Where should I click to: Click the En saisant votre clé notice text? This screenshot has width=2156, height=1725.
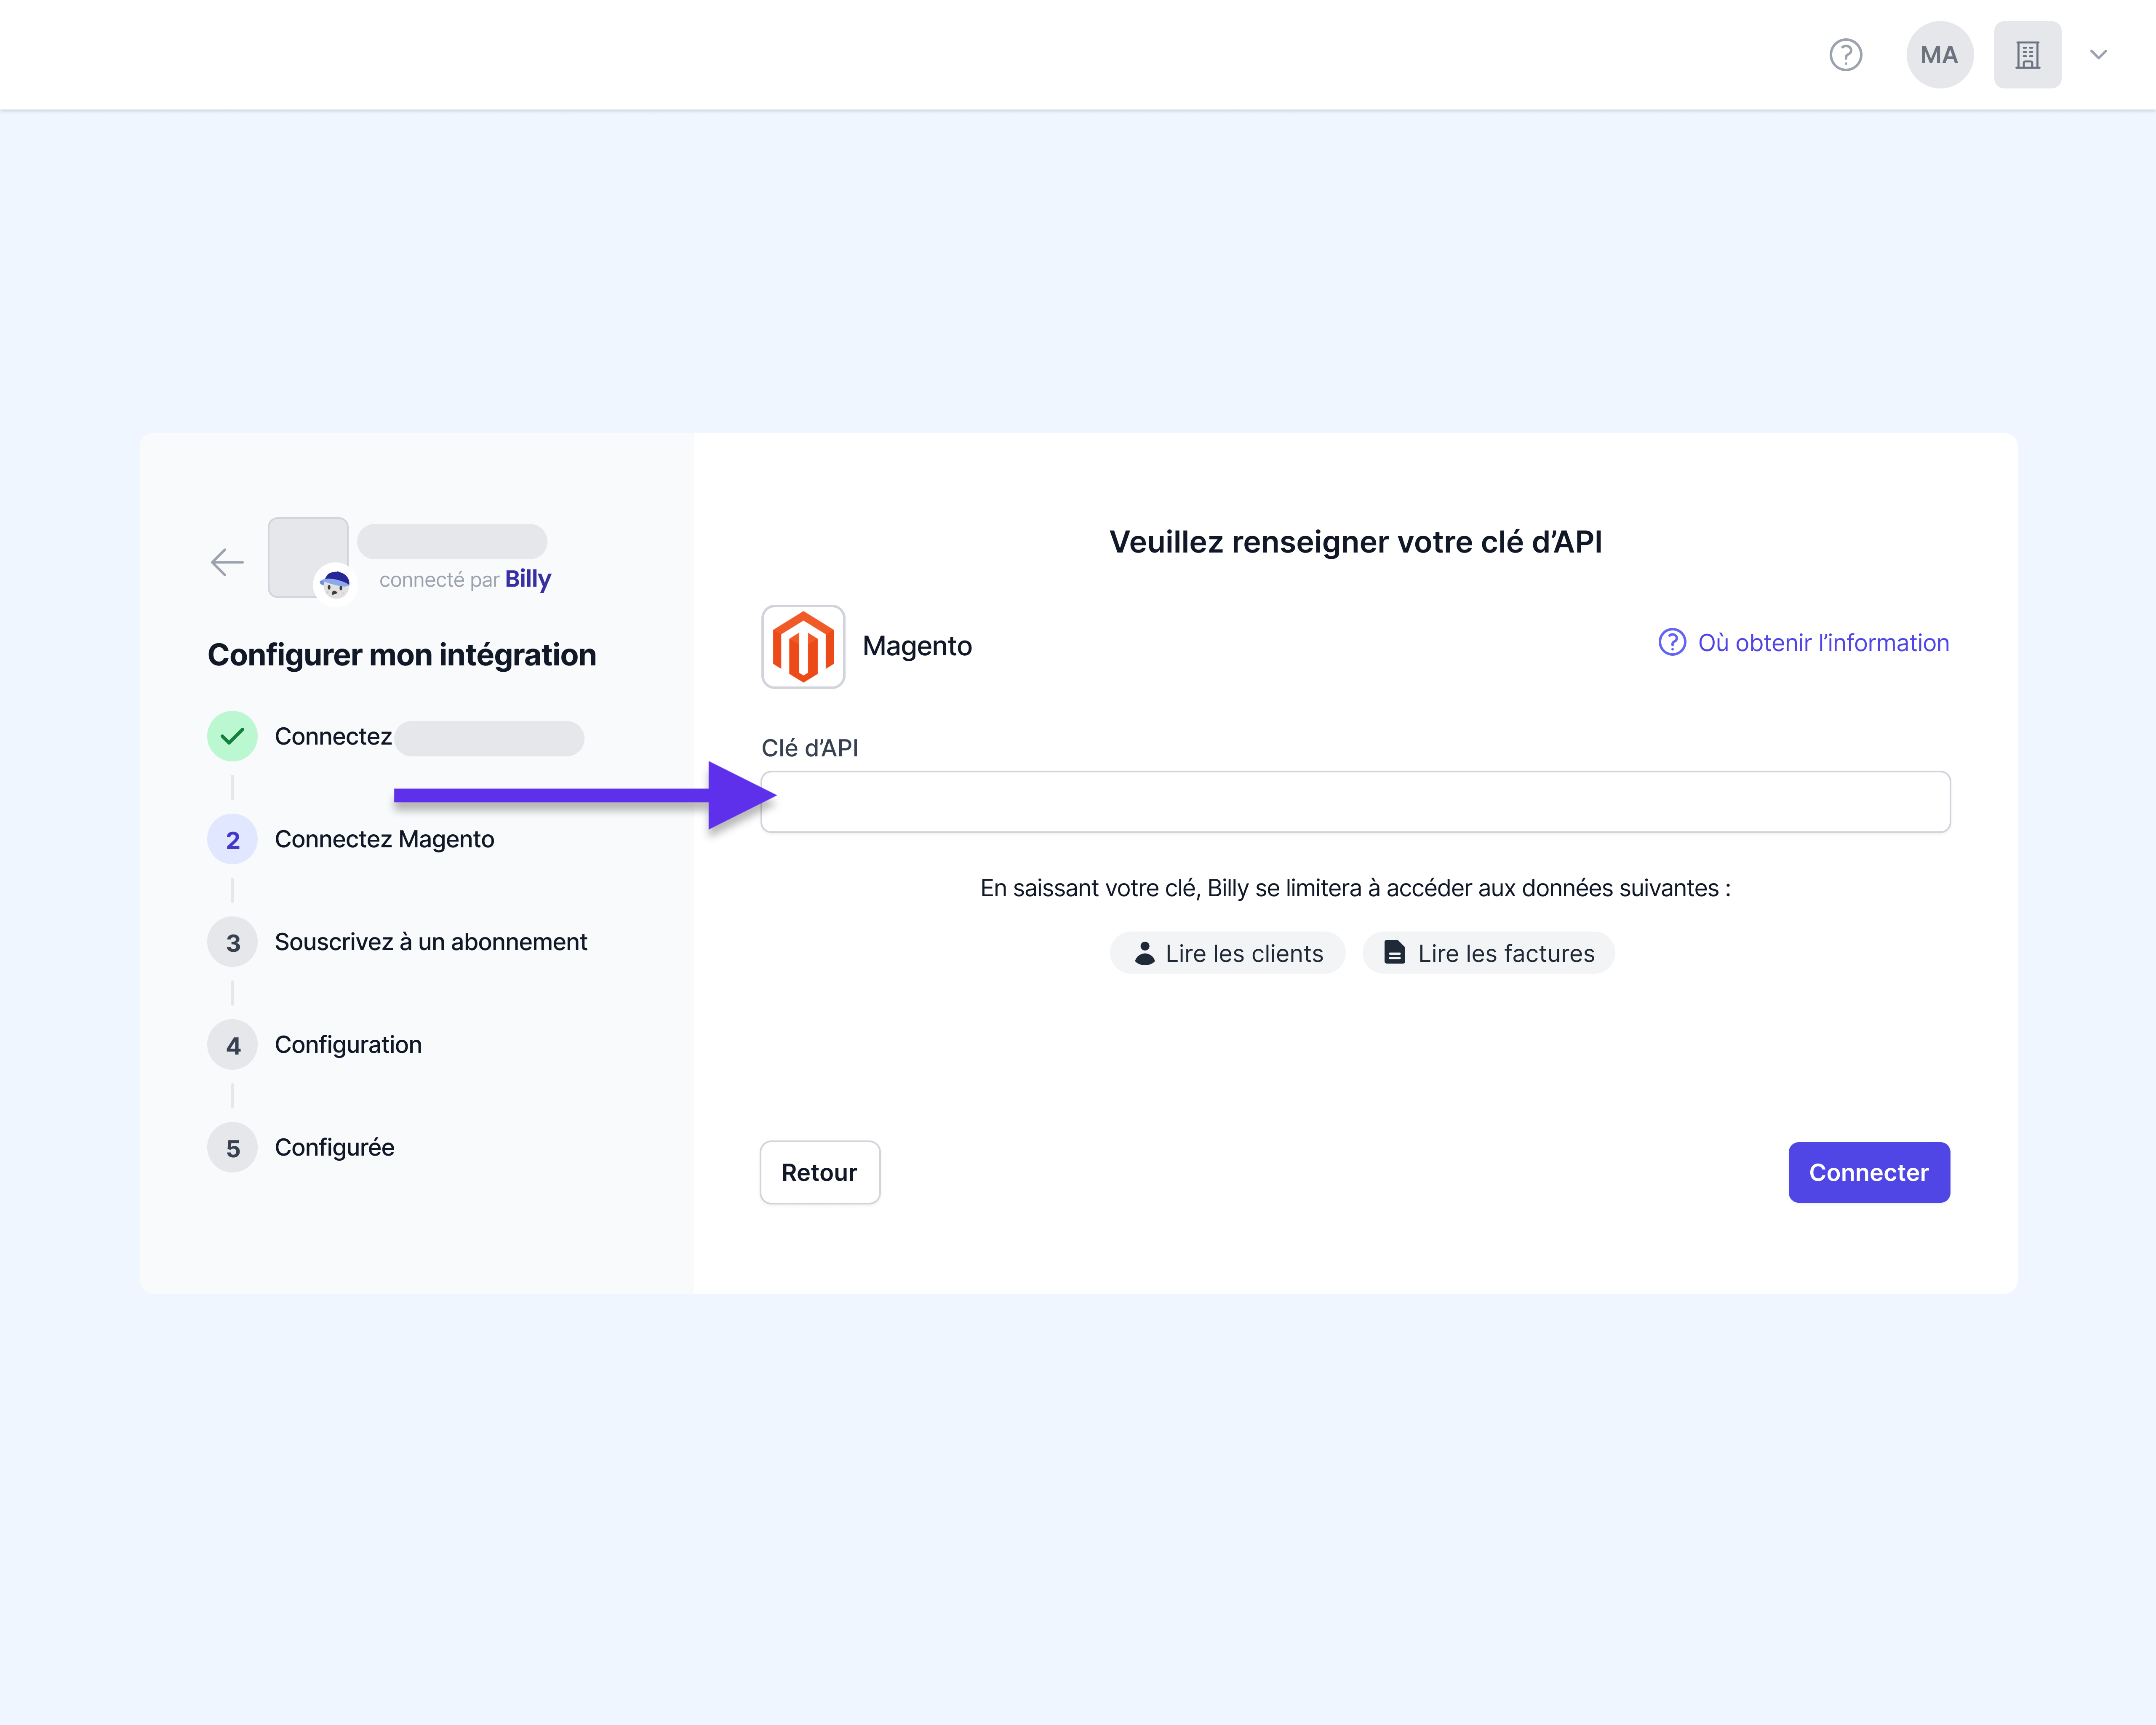pyautogui.click(x=1355, y=888)
